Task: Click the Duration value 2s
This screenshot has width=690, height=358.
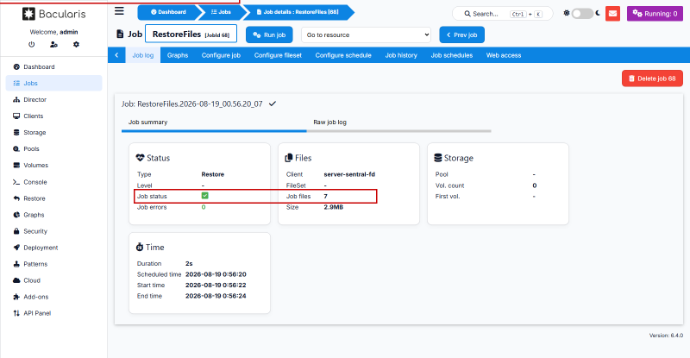Action: point(189,263)
